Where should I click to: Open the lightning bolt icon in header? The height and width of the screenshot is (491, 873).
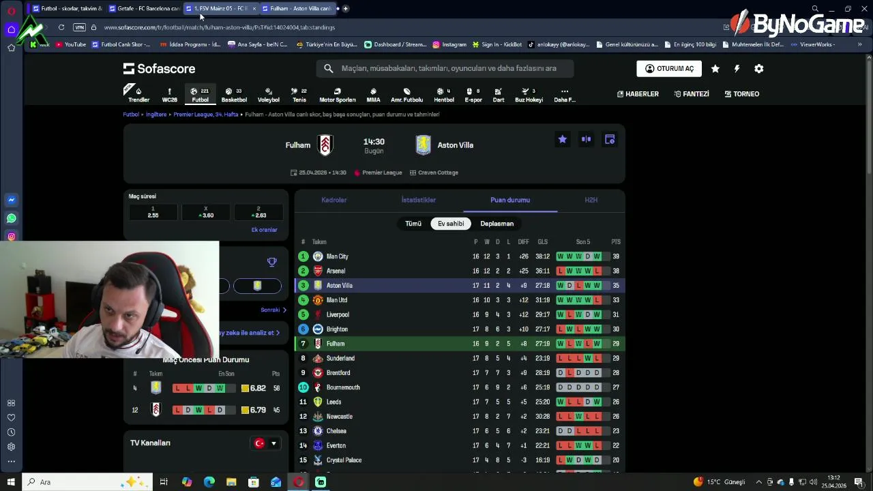(x=737, y=69)
